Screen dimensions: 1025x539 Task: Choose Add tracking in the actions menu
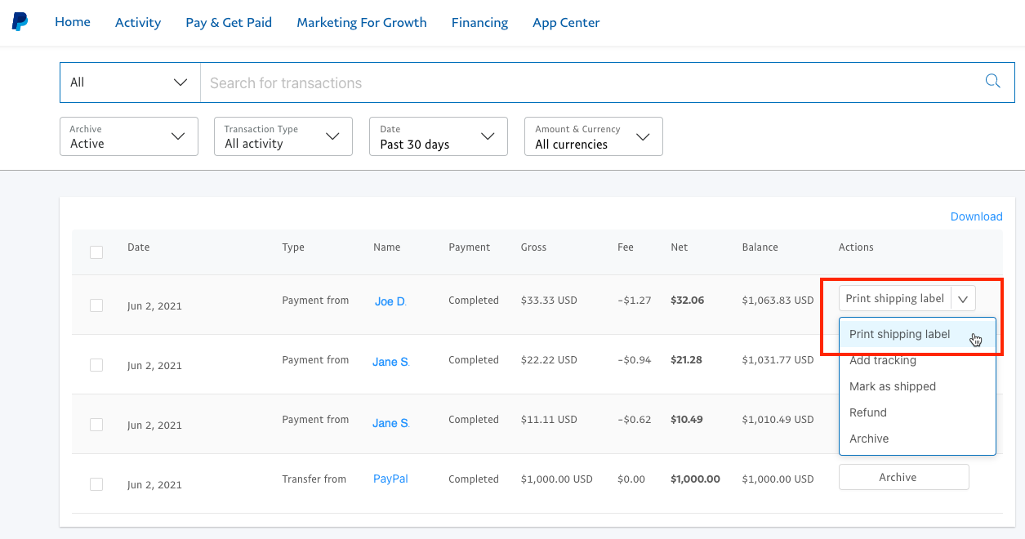click(x=883, y=360)
